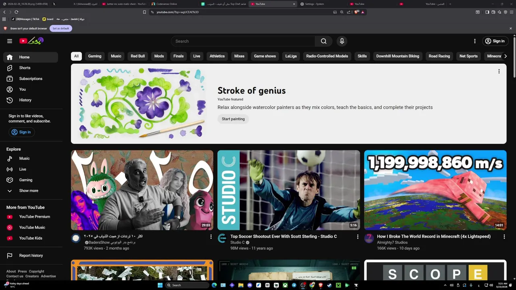Click the search magnifier button
516x290 pixels.
tap(324, 41)
